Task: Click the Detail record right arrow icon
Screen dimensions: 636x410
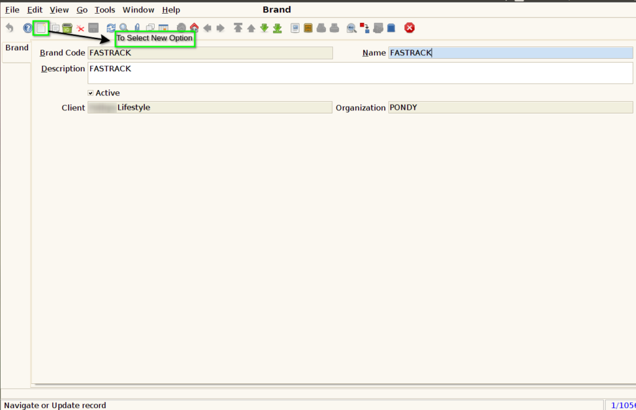Action: 220,28
